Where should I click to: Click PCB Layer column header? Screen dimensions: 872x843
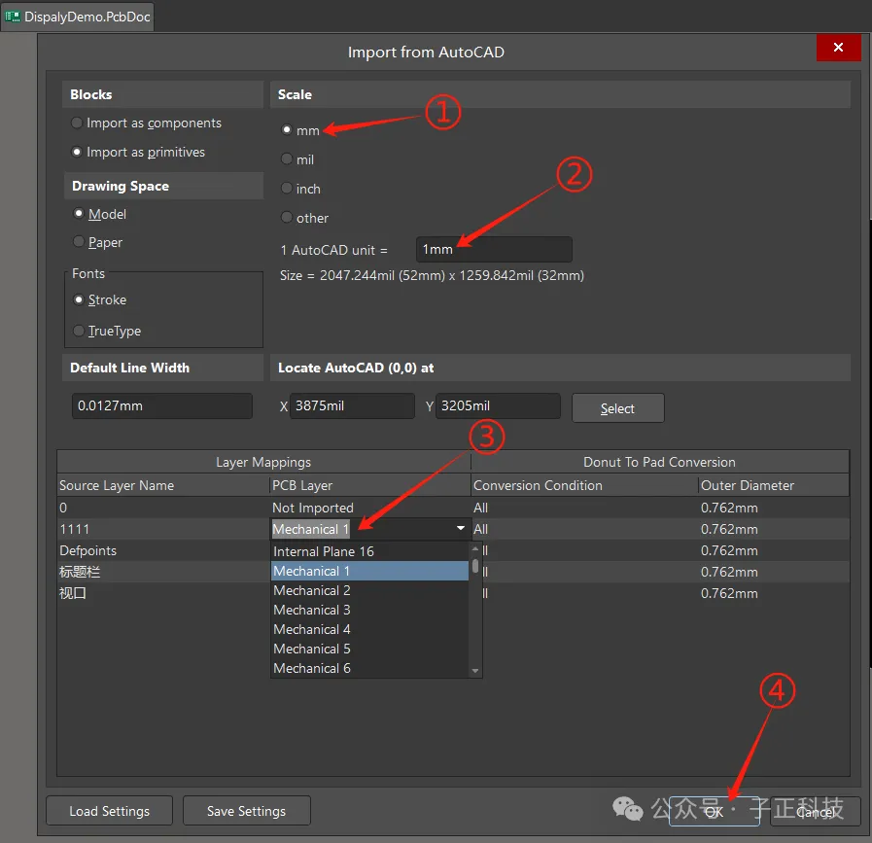tap(370, 485)
